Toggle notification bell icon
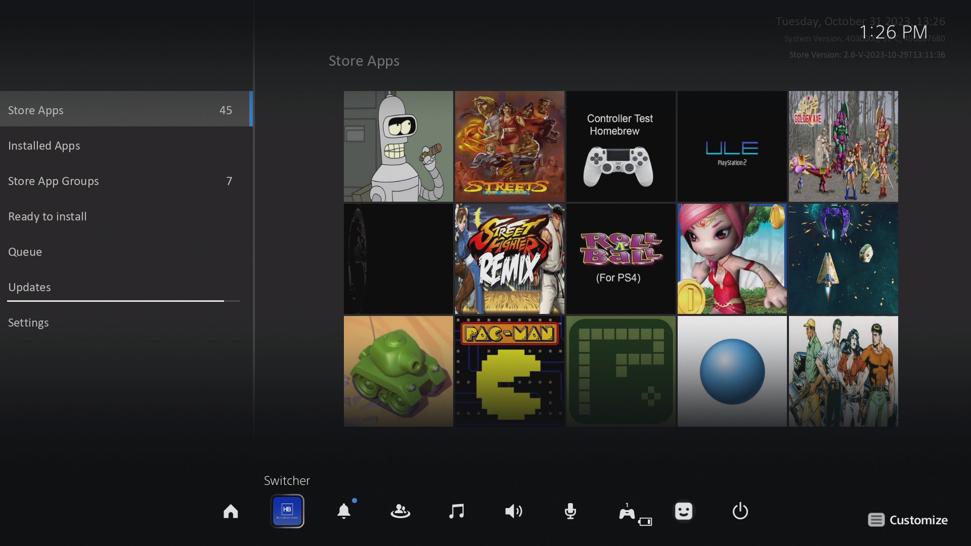Image resolution: width=971 pixels, height=546 pixels. (x=343, y=511)
